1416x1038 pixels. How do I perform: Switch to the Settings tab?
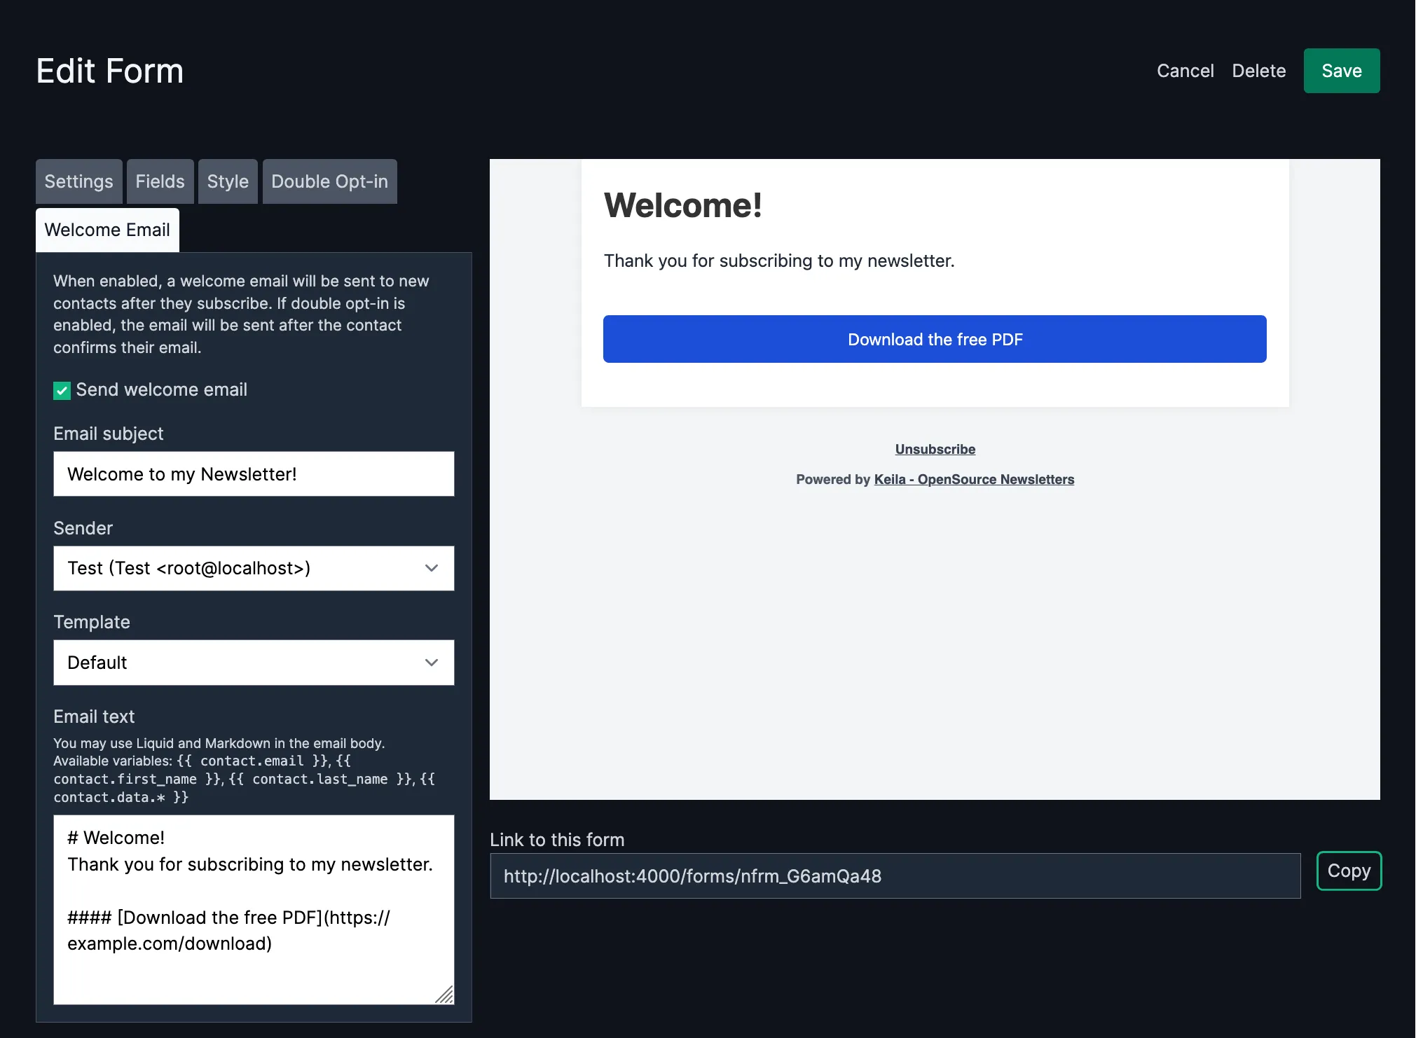[x=78, y=181]
